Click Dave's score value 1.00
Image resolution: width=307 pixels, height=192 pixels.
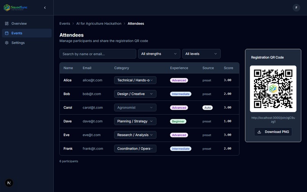point(227,121)
